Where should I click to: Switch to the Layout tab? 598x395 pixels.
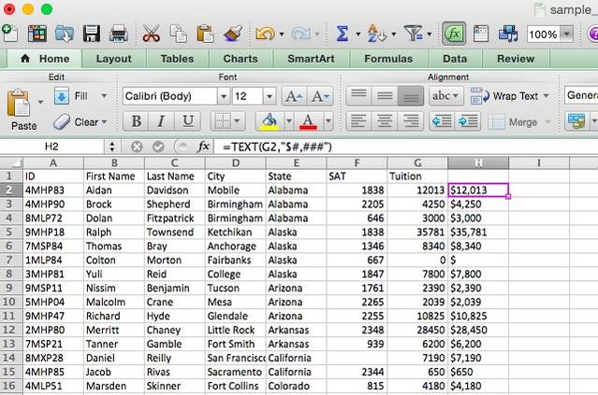pyautogui.click(x=113, y=59)
